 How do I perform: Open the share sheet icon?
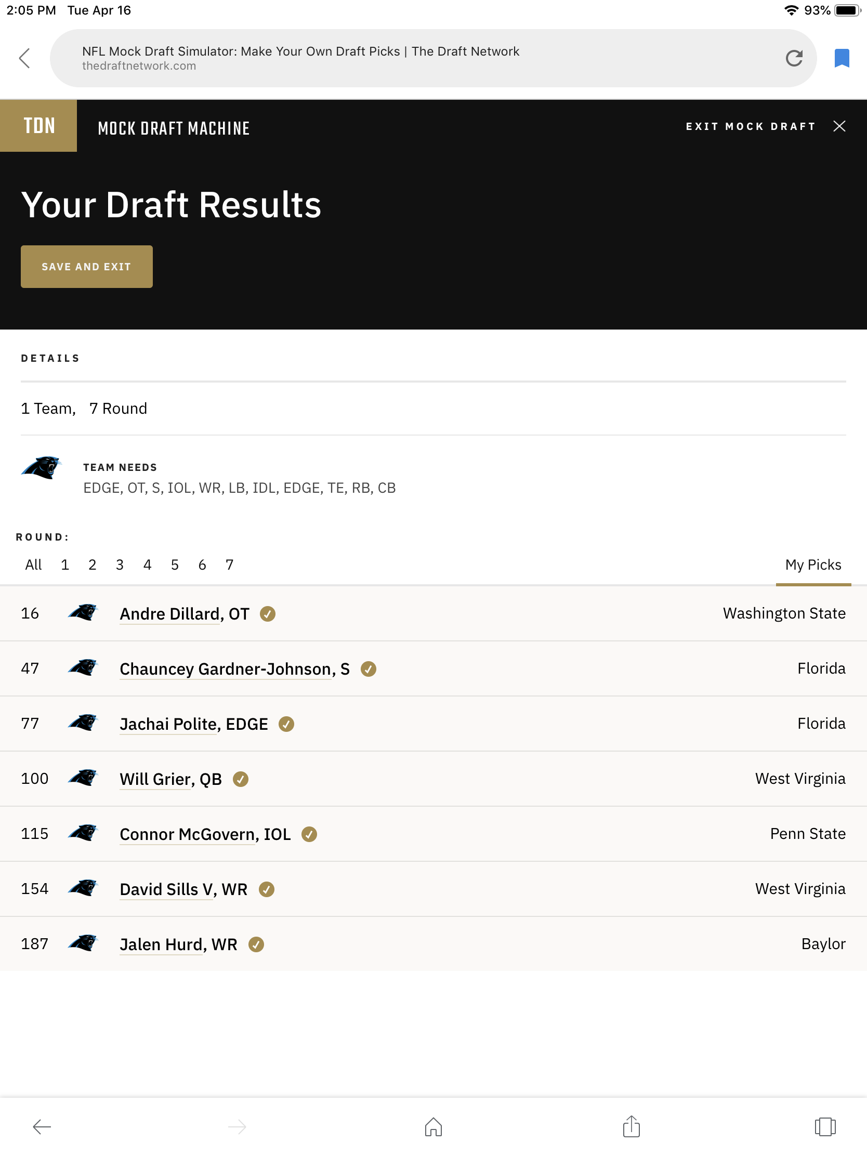(x=632, y=1126)
